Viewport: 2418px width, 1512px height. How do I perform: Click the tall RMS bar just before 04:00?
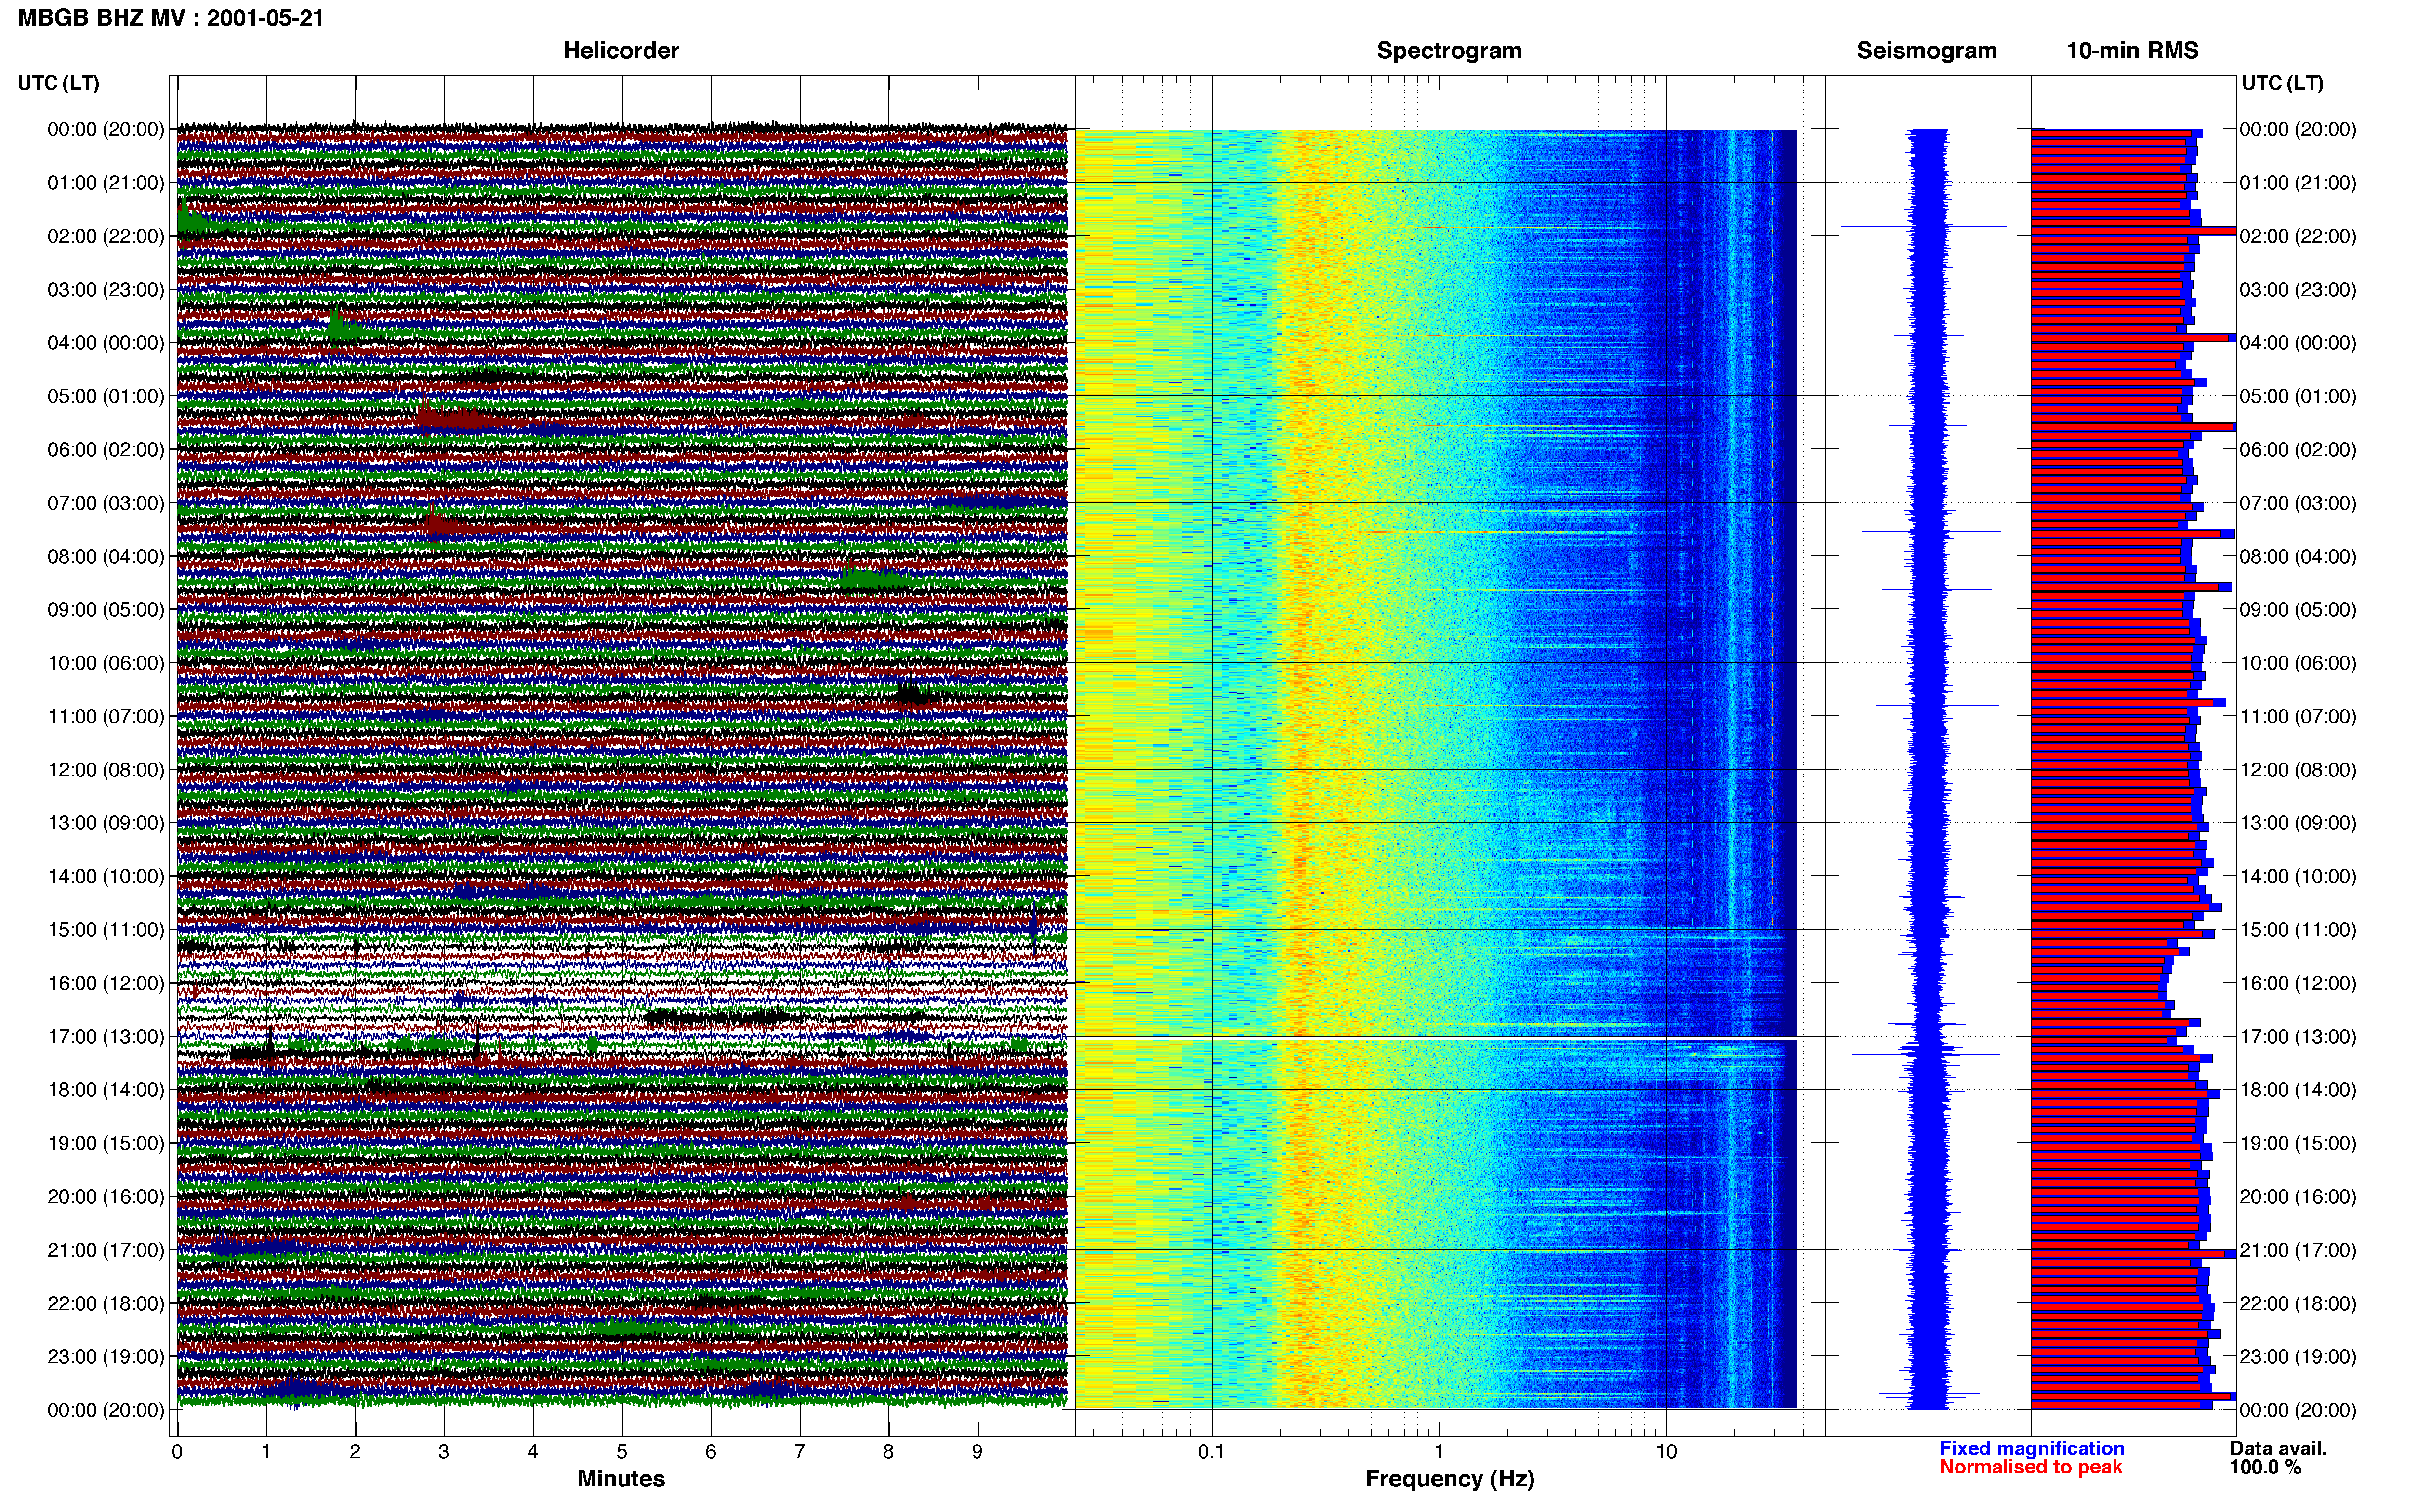pyautogui.click(x=2133, y=338)
